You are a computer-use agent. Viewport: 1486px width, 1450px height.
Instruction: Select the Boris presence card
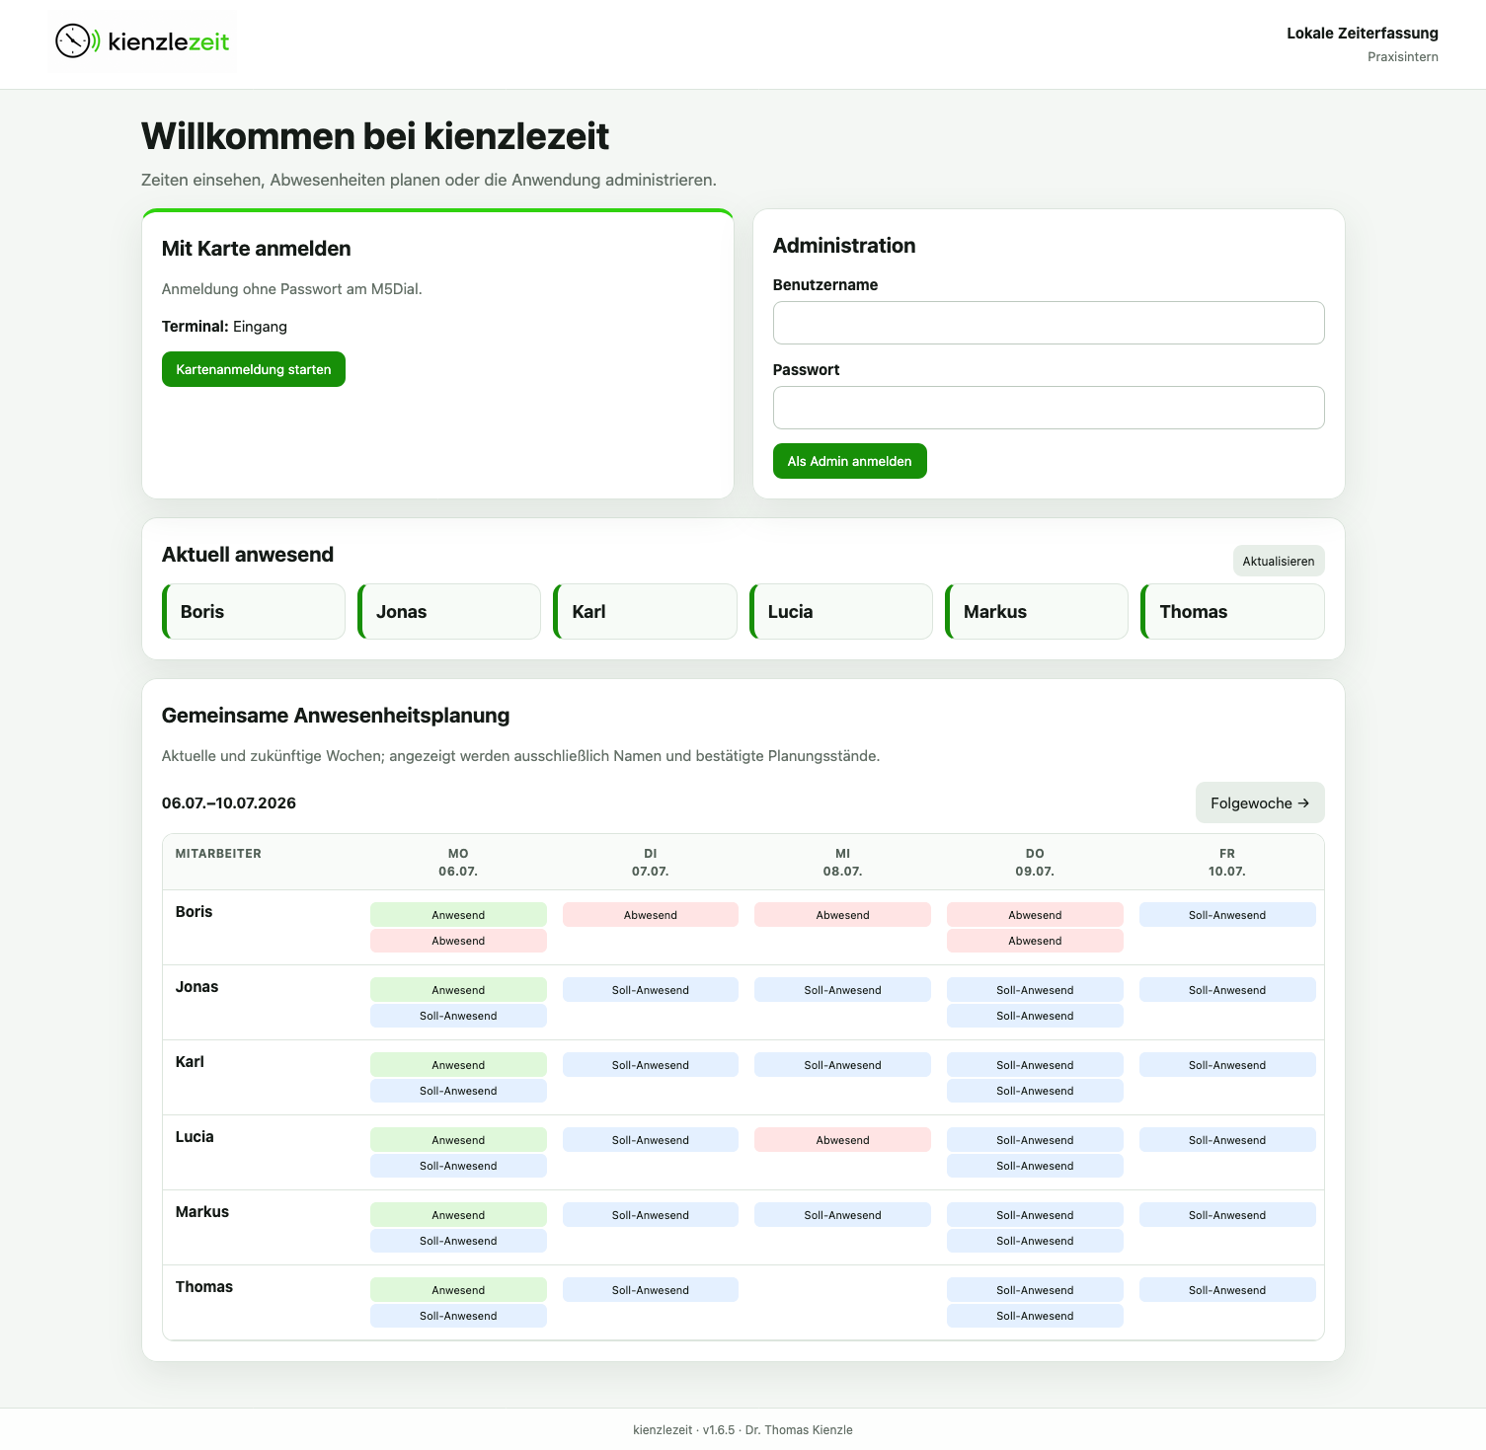tap(254, 611)
